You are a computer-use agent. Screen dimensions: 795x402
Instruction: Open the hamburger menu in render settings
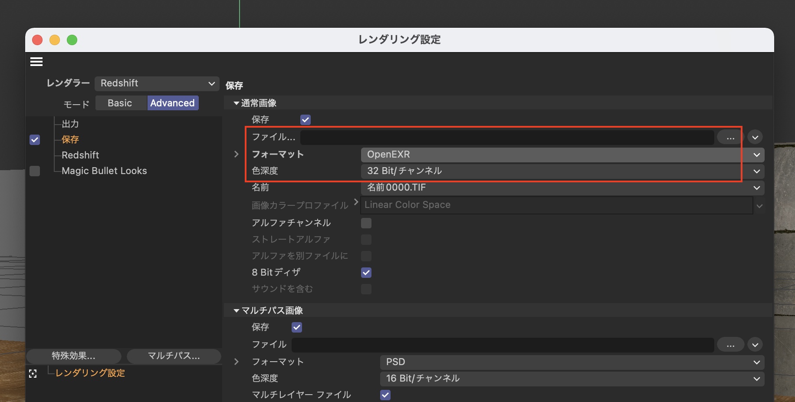(x=36, y=62)
